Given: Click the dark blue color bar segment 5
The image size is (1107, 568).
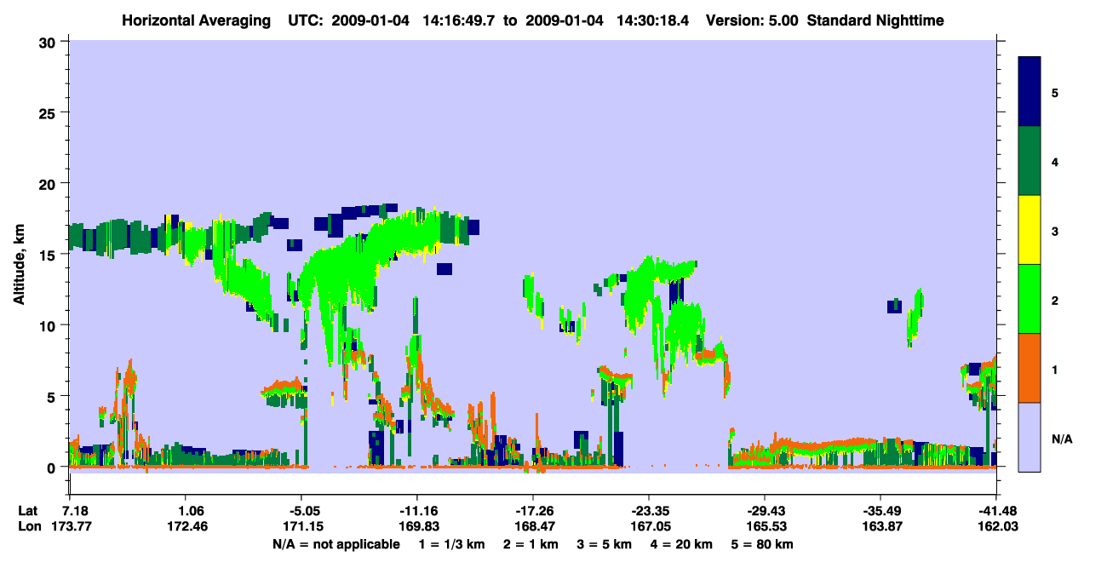Looking at the screenshot, I should (1030, 91).
